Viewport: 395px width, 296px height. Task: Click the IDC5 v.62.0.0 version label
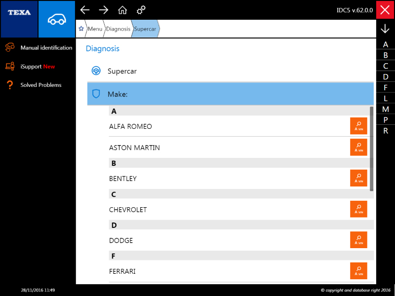(355, 10)
